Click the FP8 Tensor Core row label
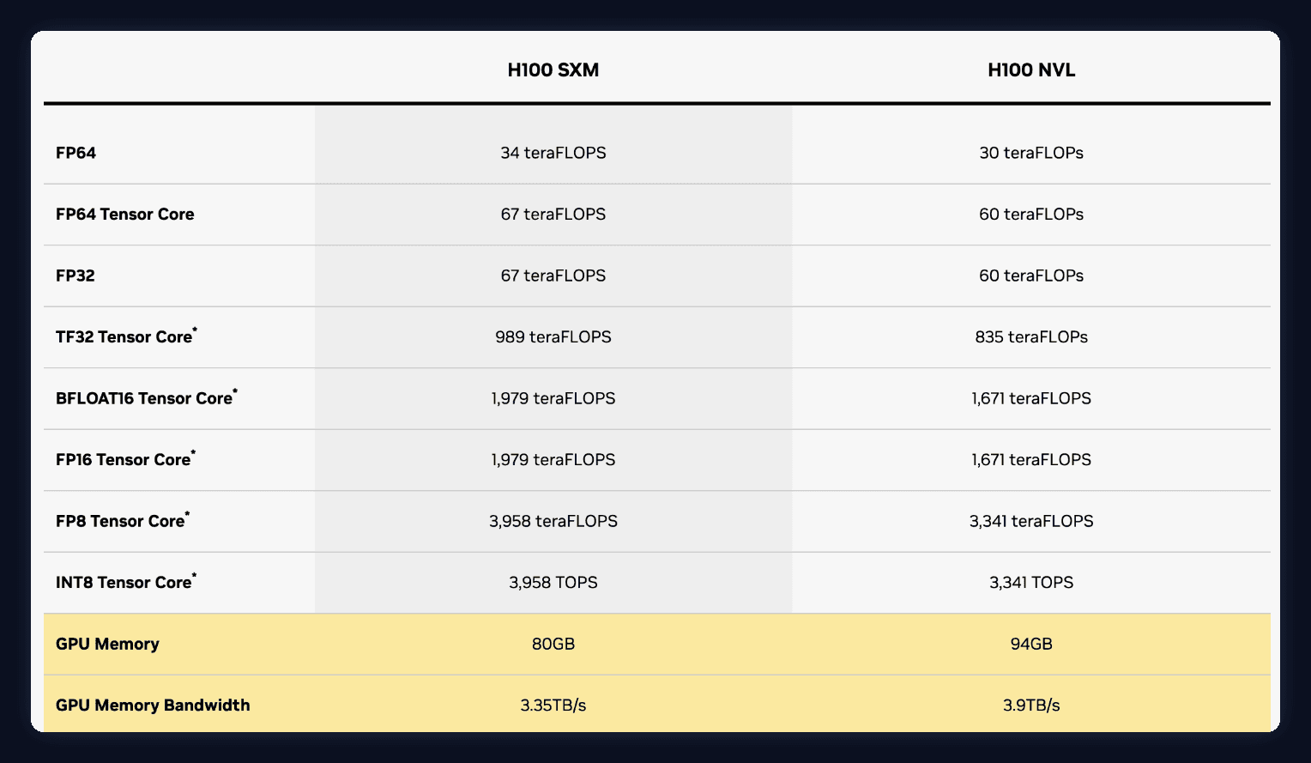The image size is (1311, 763). [x=123, y=519]
